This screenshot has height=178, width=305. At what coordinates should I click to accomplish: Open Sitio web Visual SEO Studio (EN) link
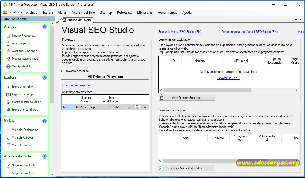point(180,32)
